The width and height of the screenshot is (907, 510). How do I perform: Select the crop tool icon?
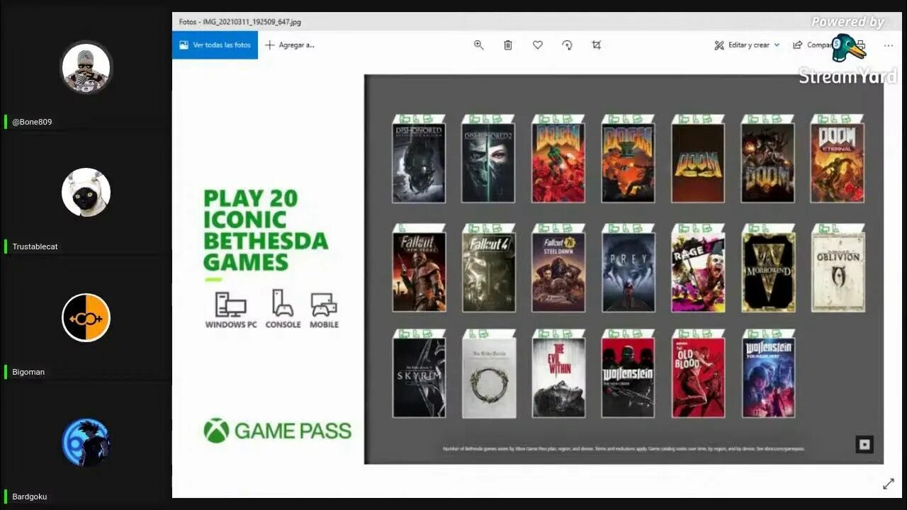pos(597,45)
